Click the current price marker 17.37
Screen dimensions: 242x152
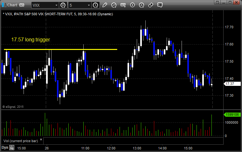232,84
